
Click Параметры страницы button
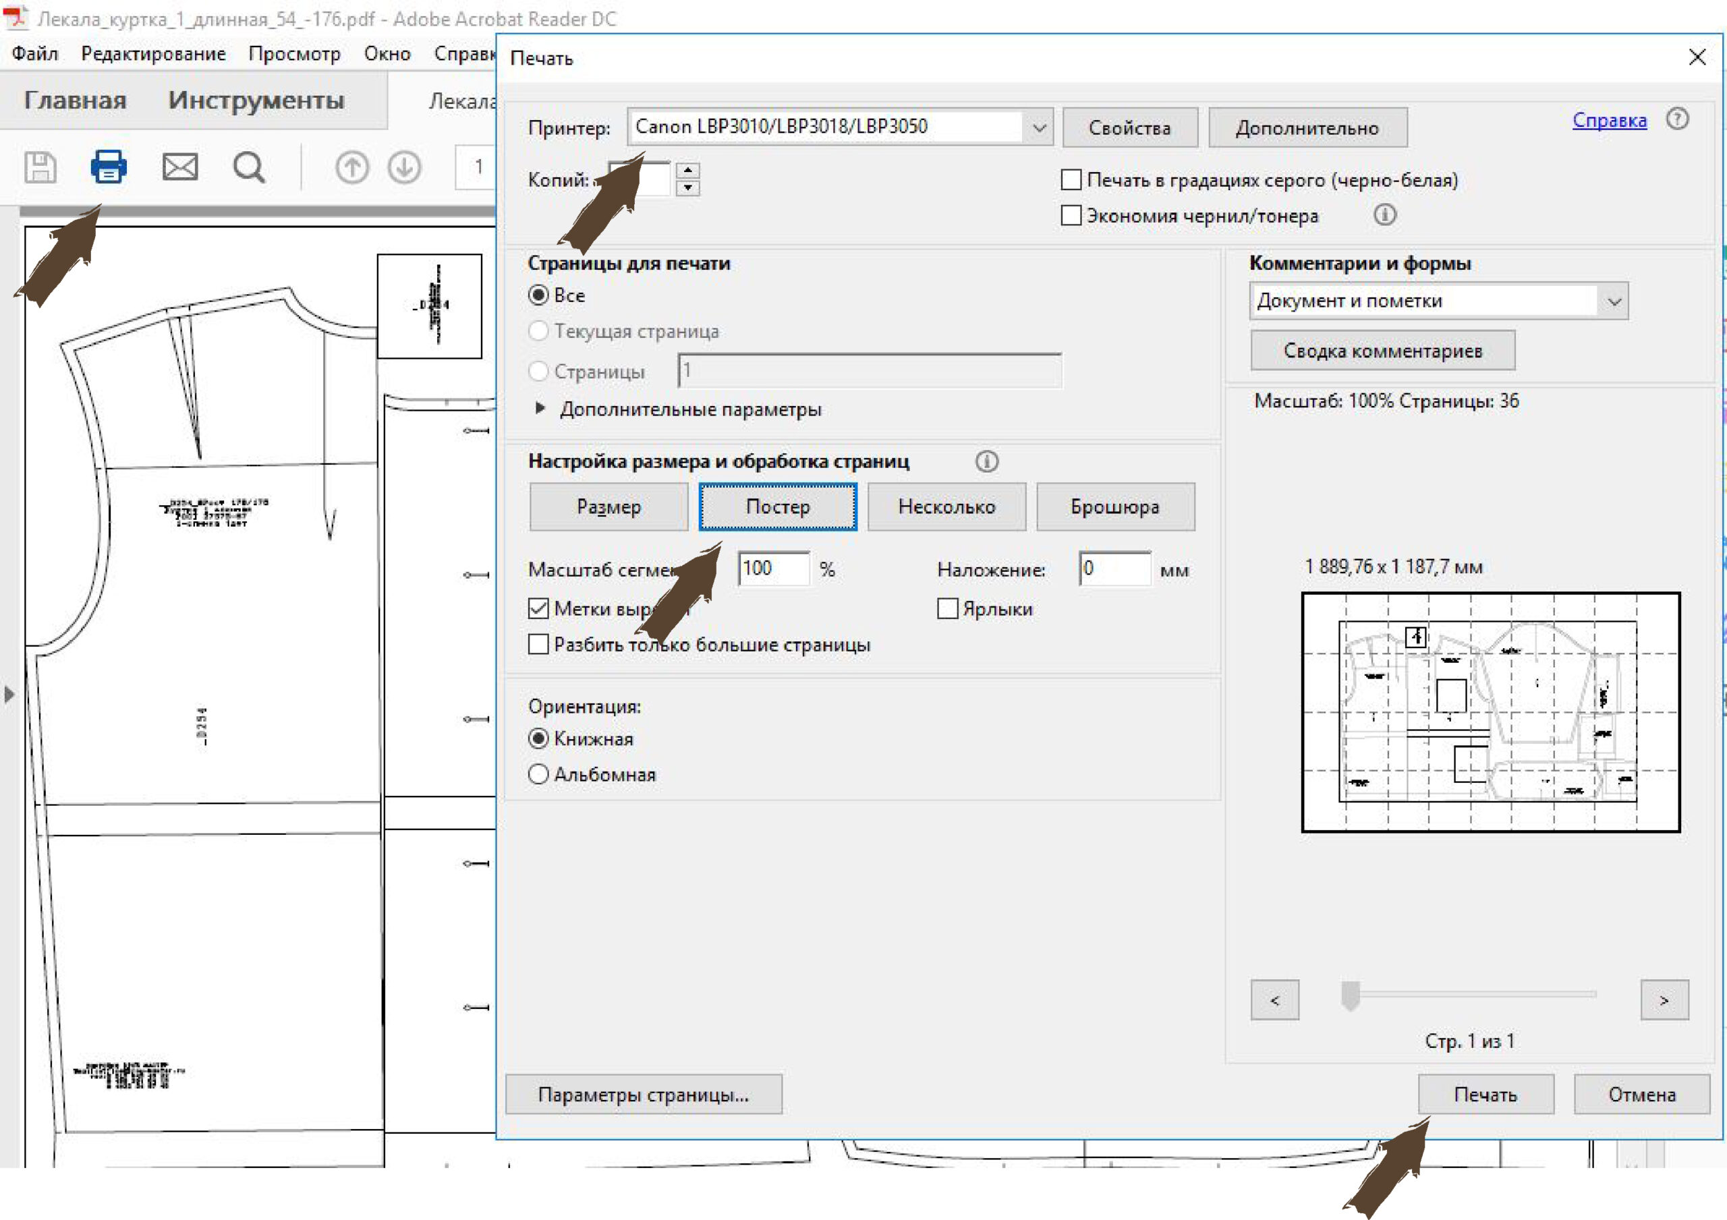point(644,1095)
